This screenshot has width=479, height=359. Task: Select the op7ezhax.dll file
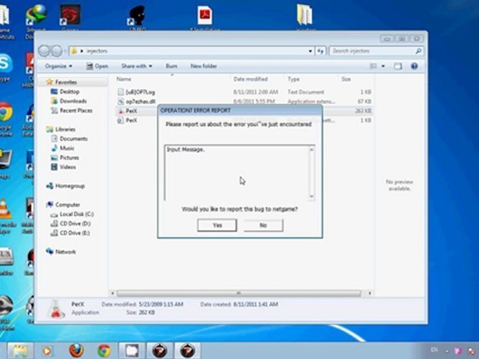[141, 101]
